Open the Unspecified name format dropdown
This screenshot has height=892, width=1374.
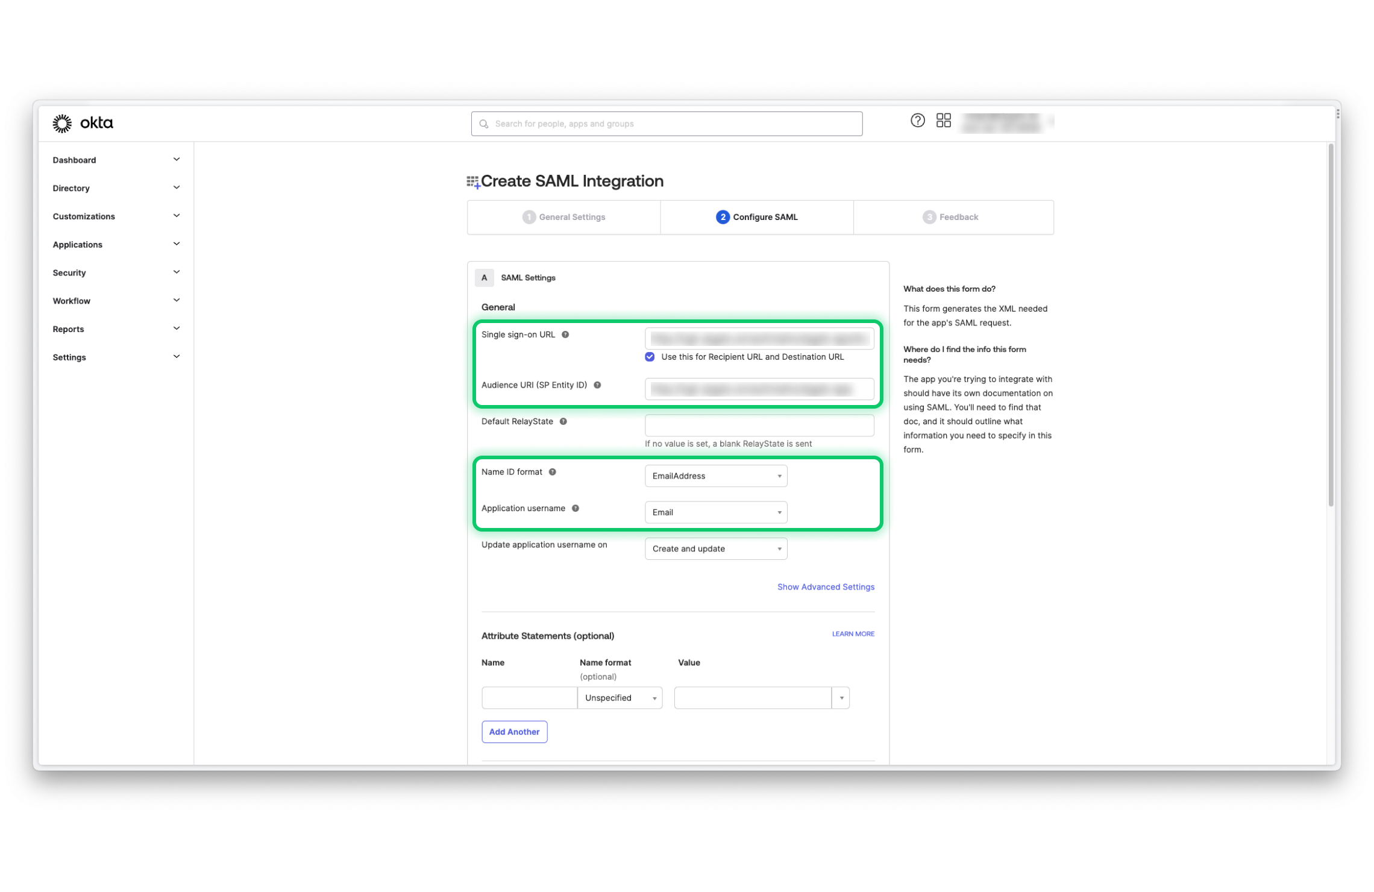pos(620,698)
